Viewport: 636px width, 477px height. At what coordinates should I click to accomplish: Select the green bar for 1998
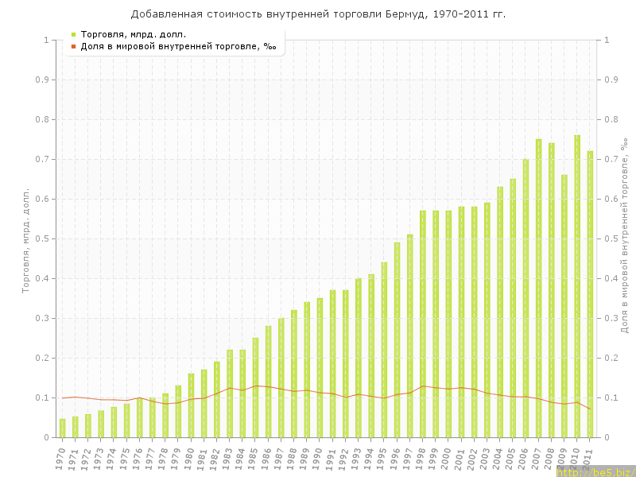coord(423,324)
